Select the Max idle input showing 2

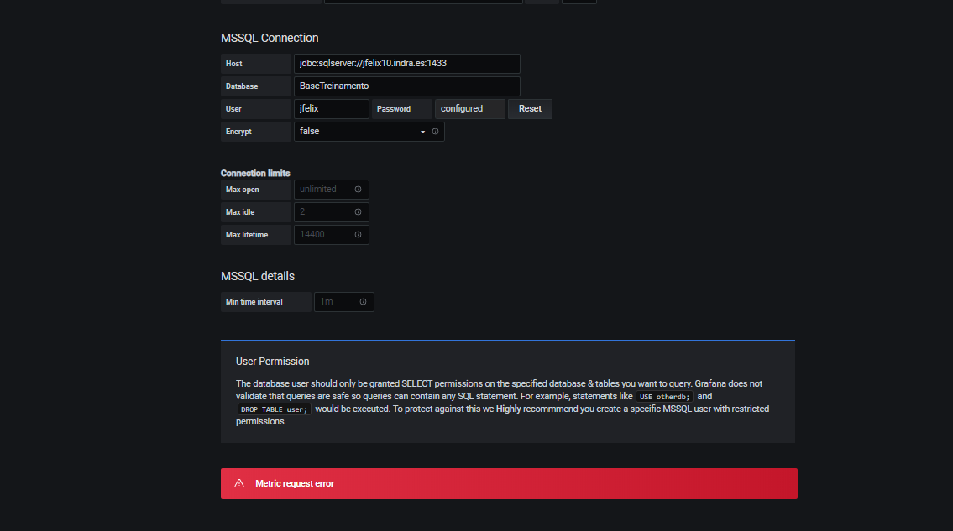point(327,211)
